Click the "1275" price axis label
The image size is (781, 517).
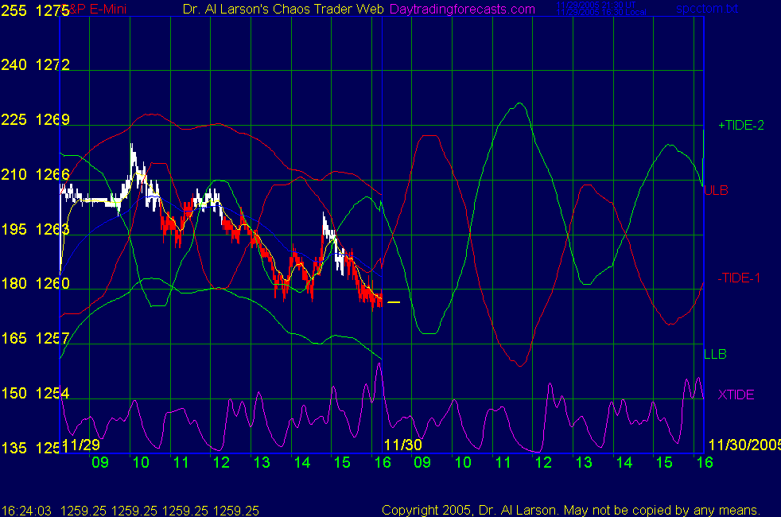point(52,10)
